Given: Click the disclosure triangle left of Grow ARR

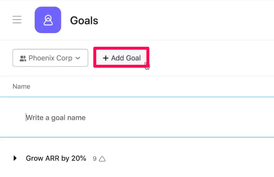Looking at the screenshot, I should 15,158.
